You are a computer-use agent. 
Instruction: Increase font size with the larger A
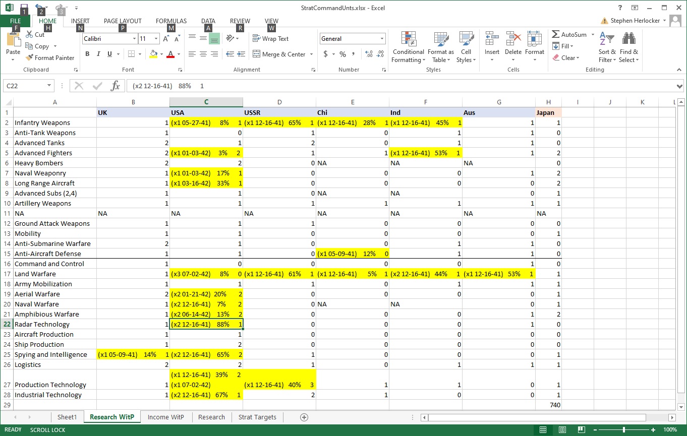[x=167, y=38]
